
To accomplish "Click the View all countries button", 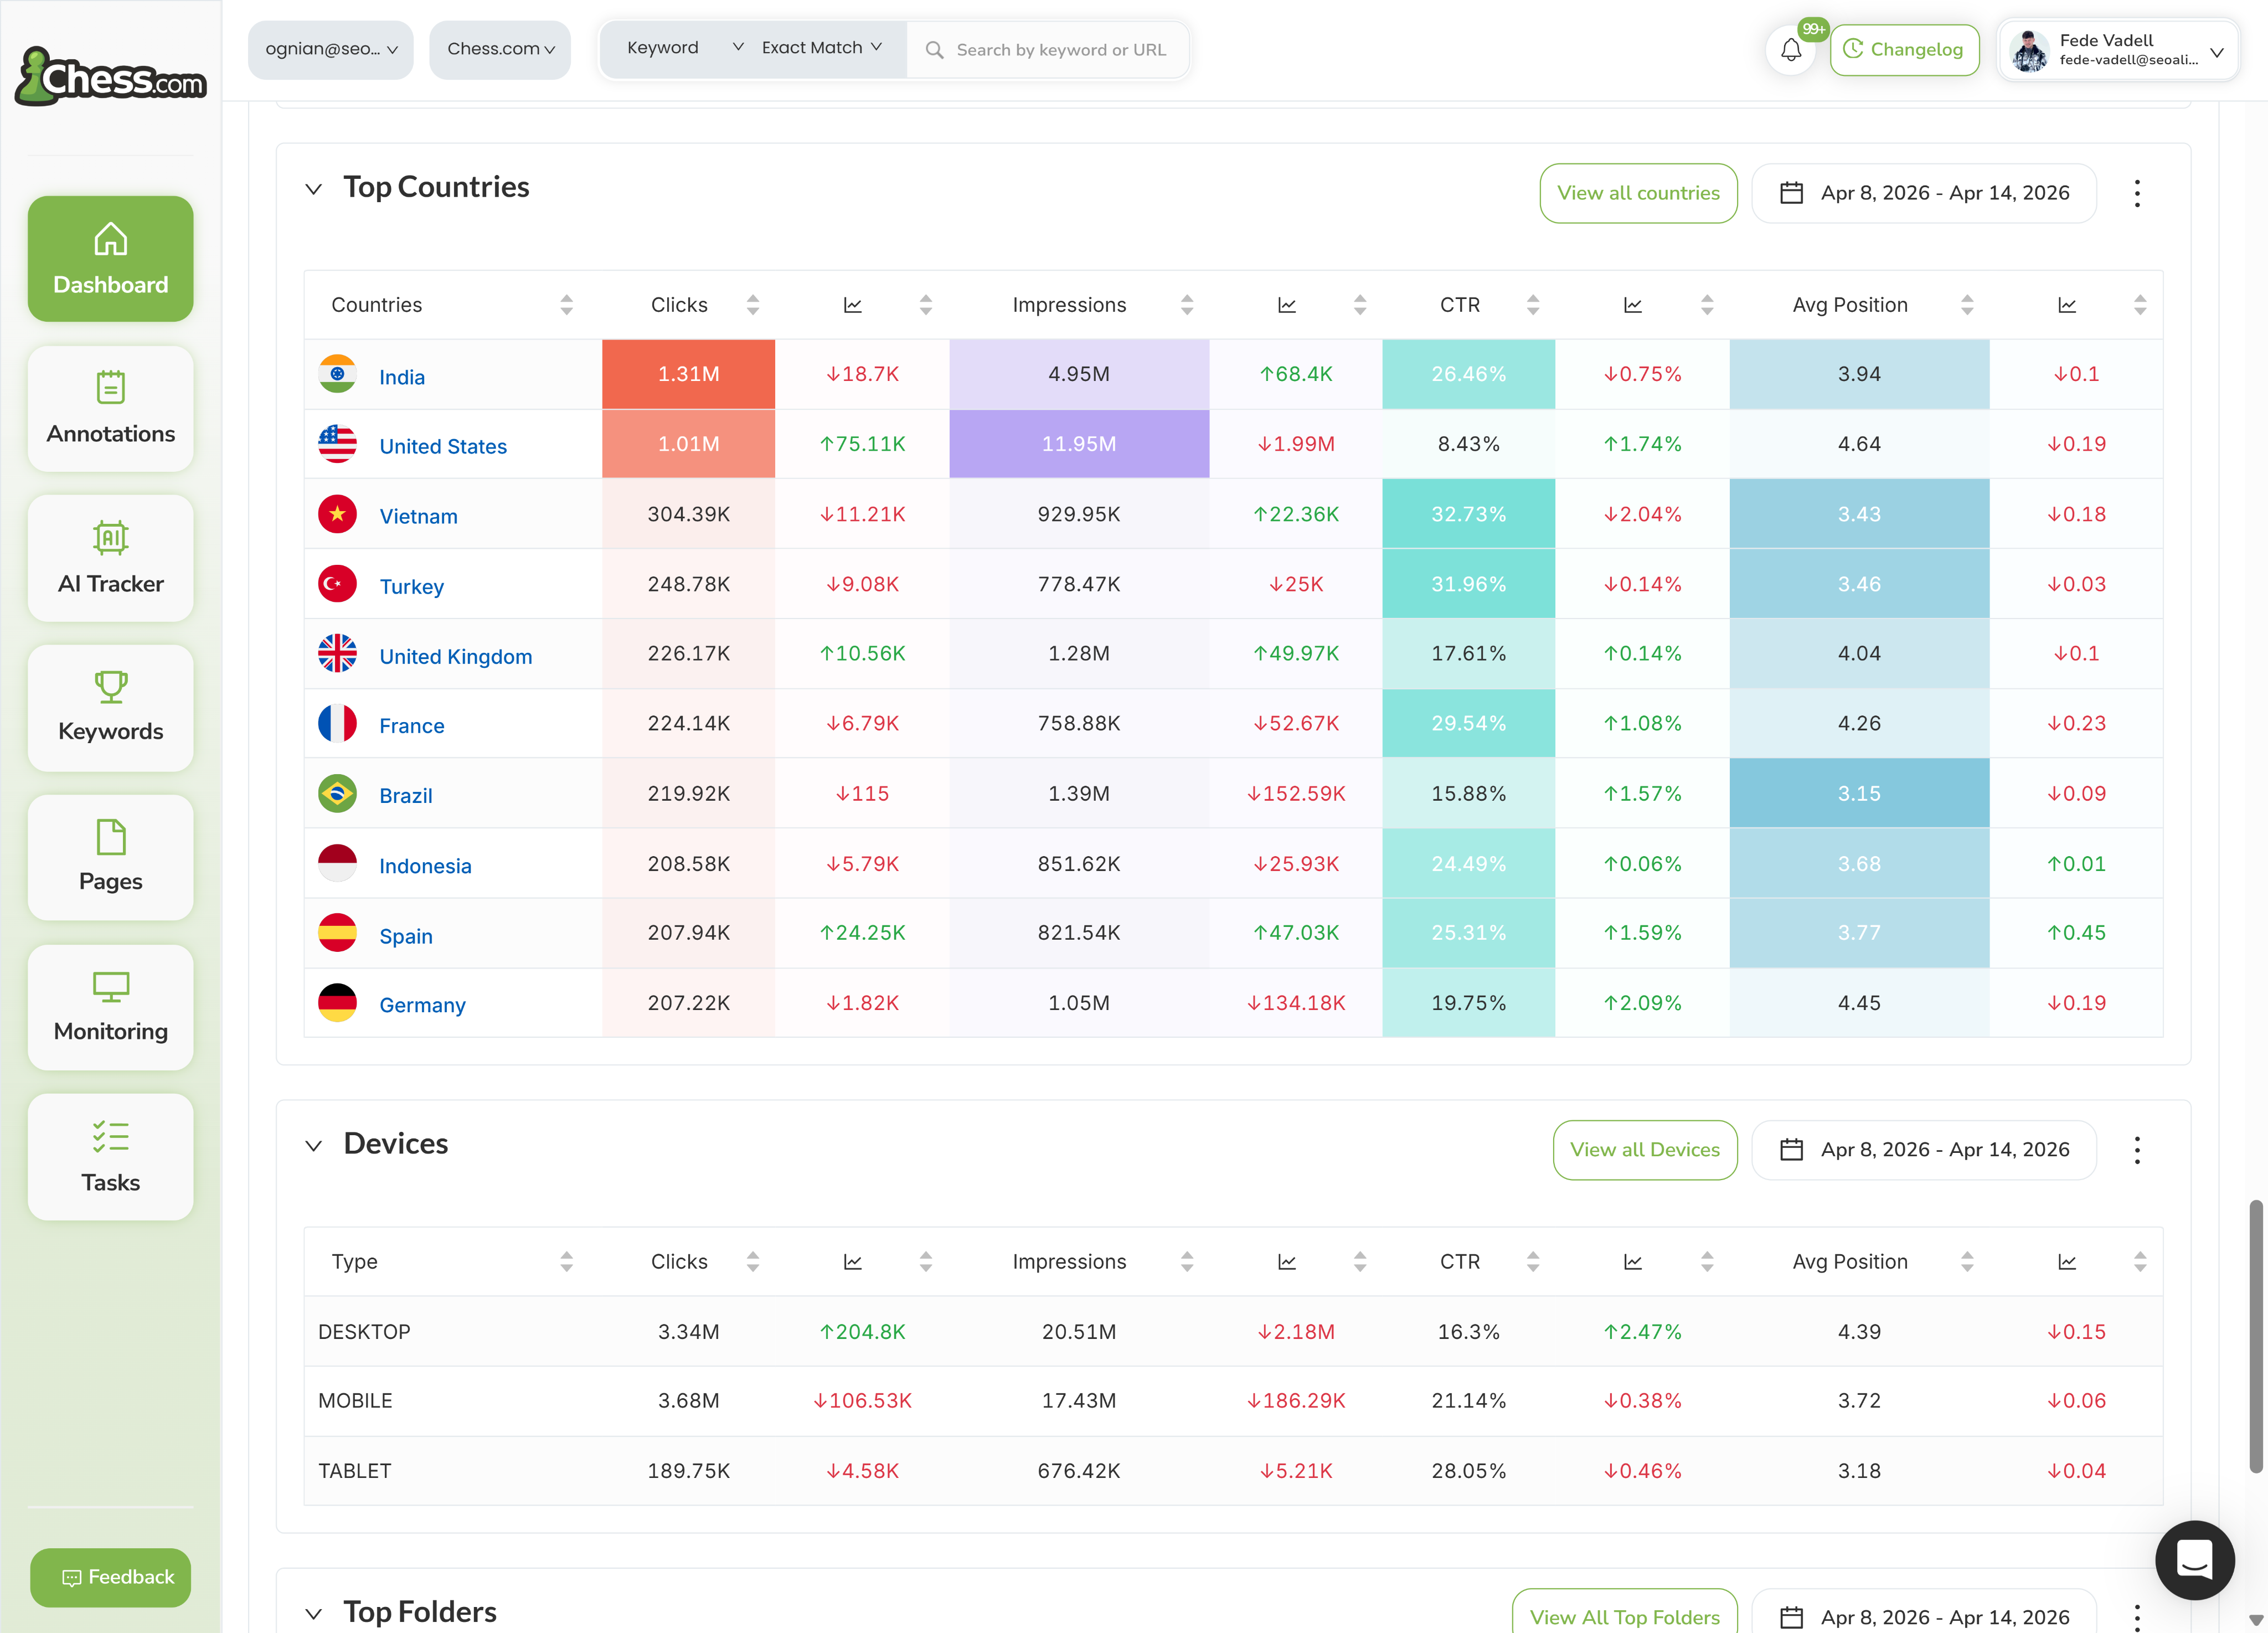I will coord(1638,192).
